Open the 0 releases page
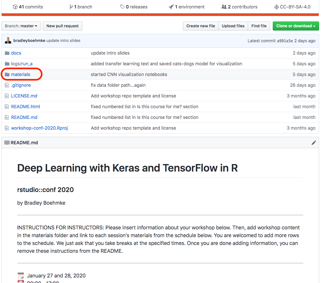 click(134, 7)
